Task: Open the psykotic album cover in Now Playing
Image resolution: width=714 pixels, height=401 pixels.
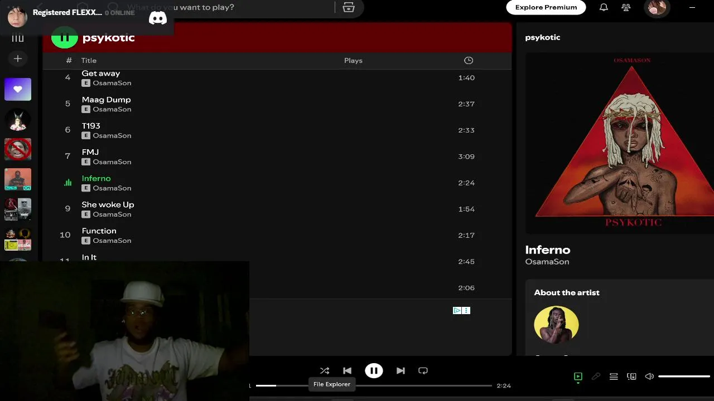Action: (620, 143)
